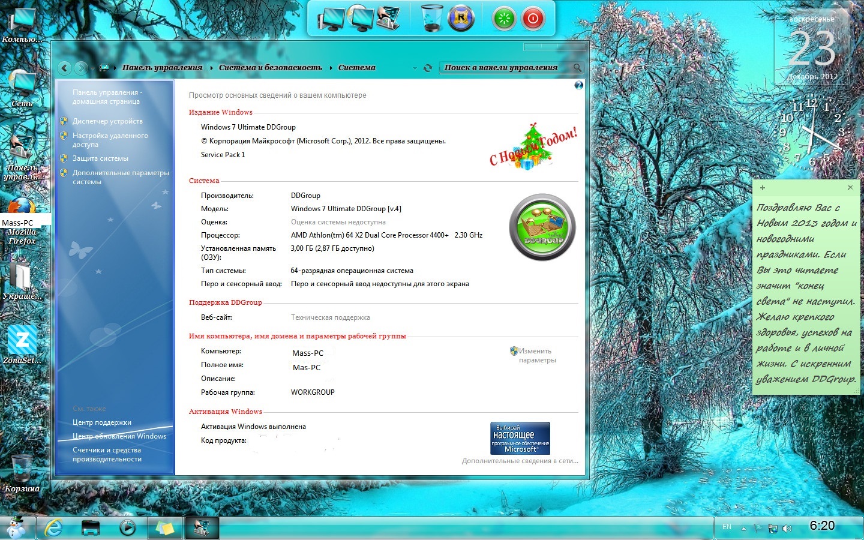Click the WORKGROUP value text
Screen dimensions: 864x540
(x=313, y=392)
